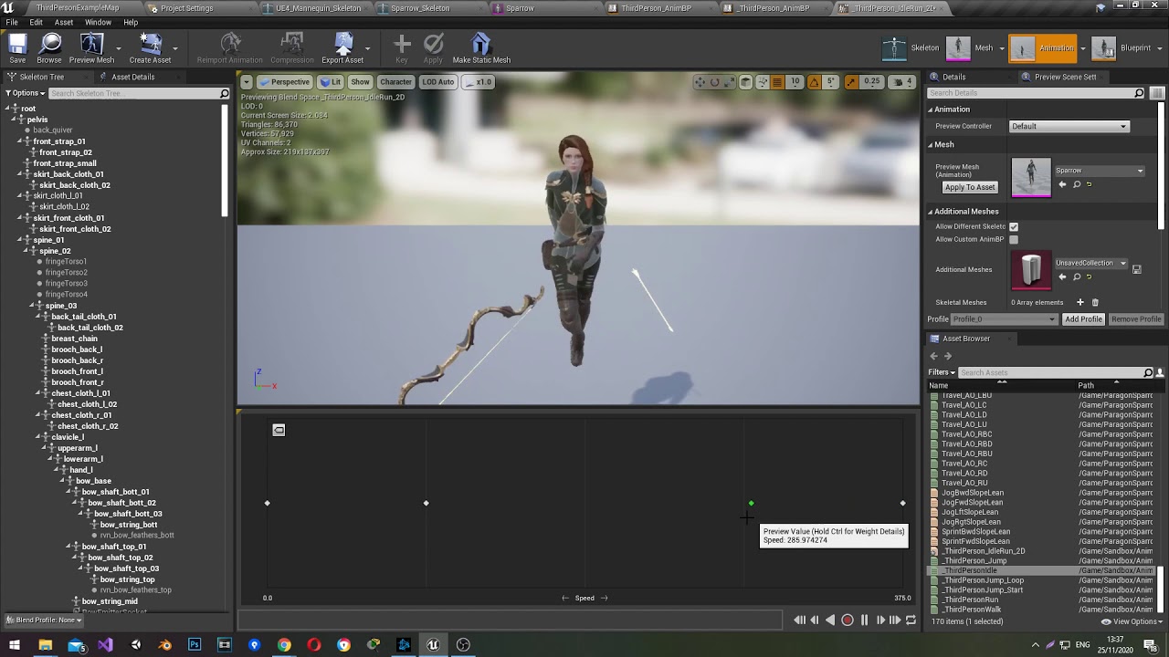The image size is (1169, 657).
Task: Click the save icon next to UnsavedCollection
Action: tap(1136, 269)
